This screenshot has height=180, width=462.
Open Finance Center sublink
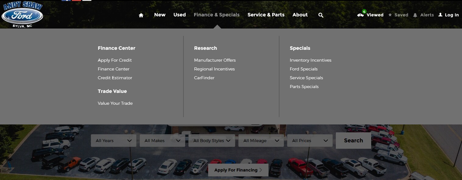pyautogui.click(x=114, y=69)
